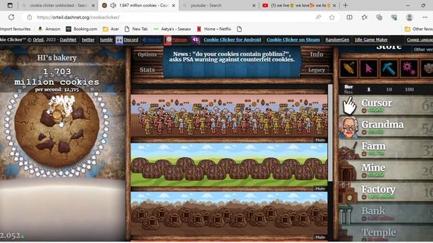This screenshot has width=433, height=243.
Task: Click the HI's bakery name
Action: 57,58
